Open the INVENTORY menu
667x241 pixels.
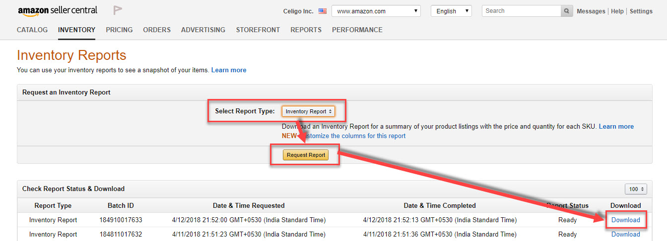pos(76,30)
